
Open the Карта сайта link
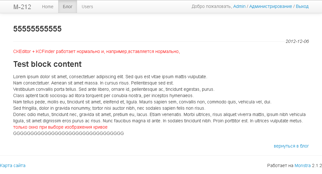click(13, 165)
